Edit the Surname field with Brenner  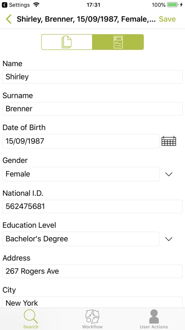pos(92,109)
